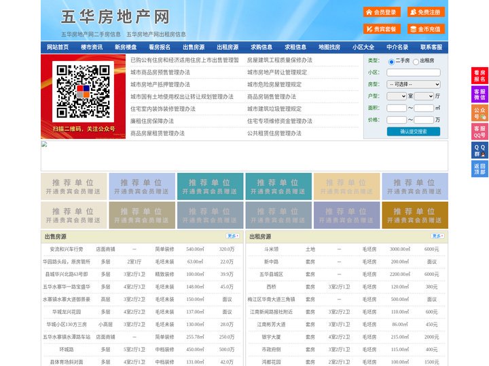This screenshot has height=366, width=489.
Task: Open the 室 count dropdown
Action: pyautogui.click(x=397, y=96)
